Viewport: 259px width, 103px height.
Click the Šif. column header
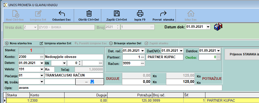tap(194, 95)
